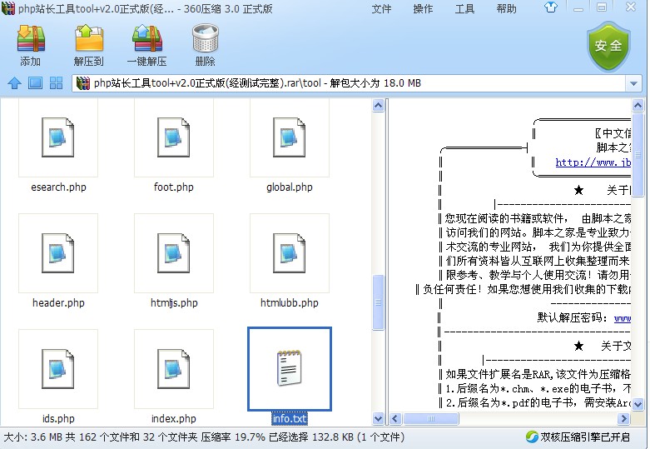Switch to the list view mode icon
Viewport: 650px width, 449px height.
[x=35, y=83]
